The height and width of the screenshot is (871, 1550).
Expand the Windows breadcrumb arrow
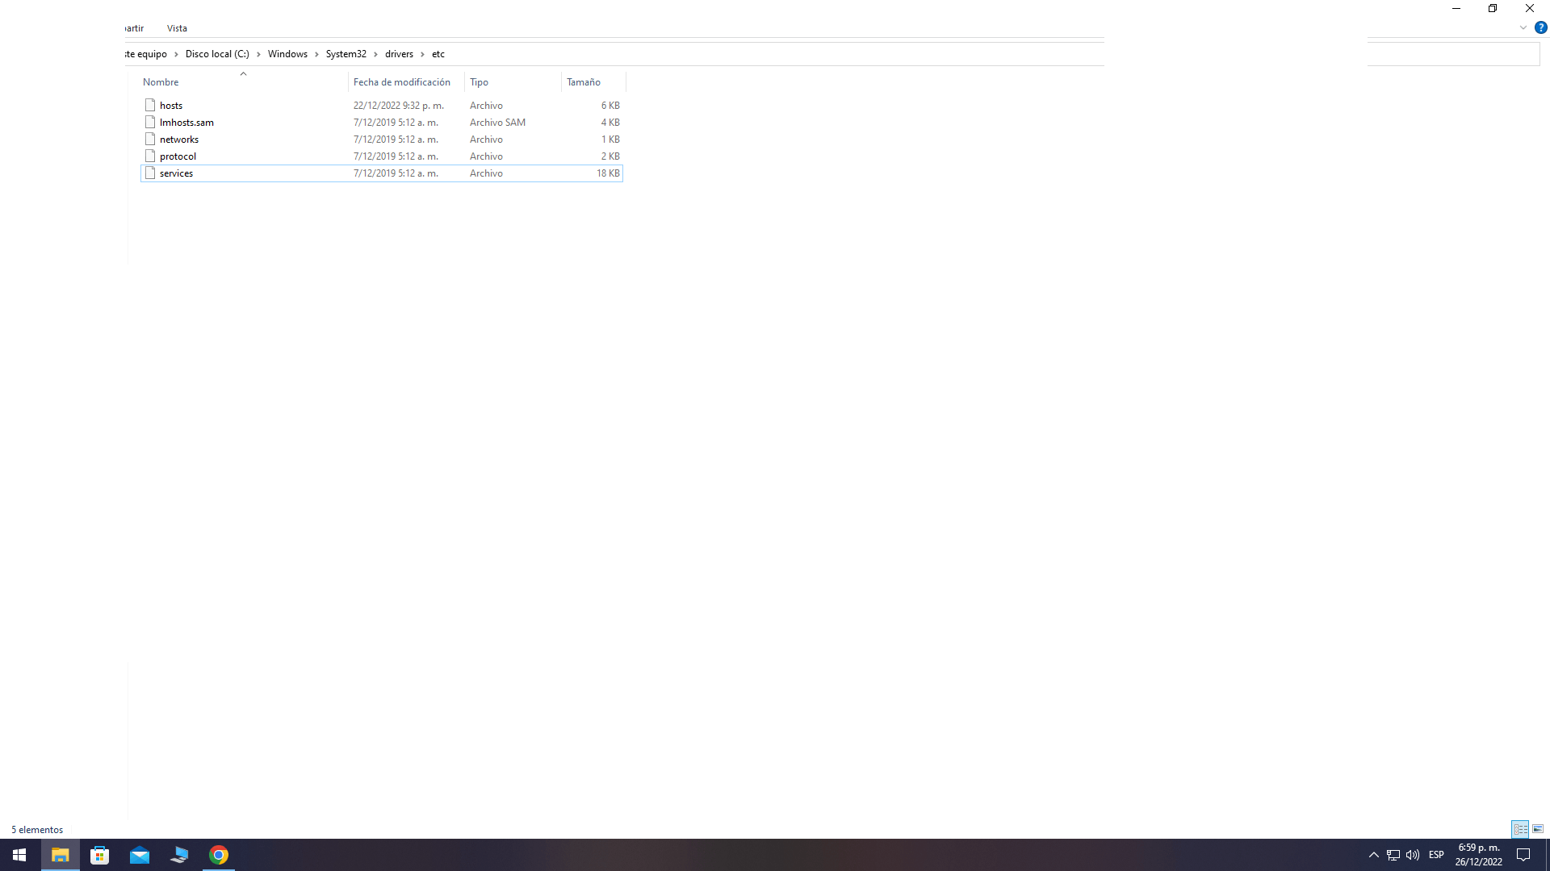point(316,54)
